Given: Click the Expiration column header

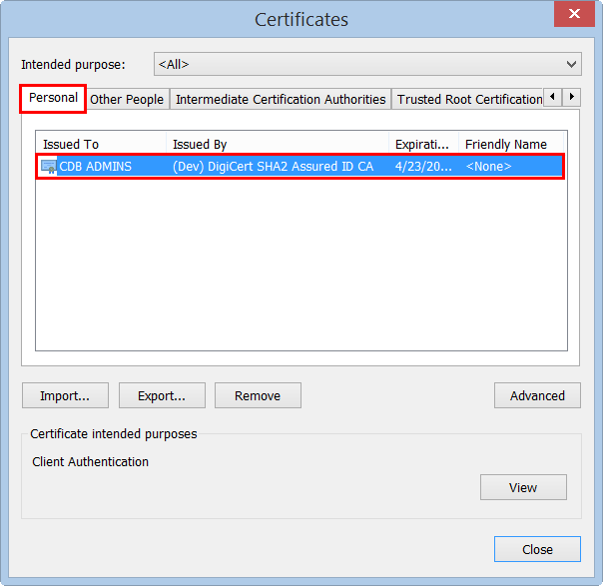Looking at the screenshot, I should [x=423, y=145].
